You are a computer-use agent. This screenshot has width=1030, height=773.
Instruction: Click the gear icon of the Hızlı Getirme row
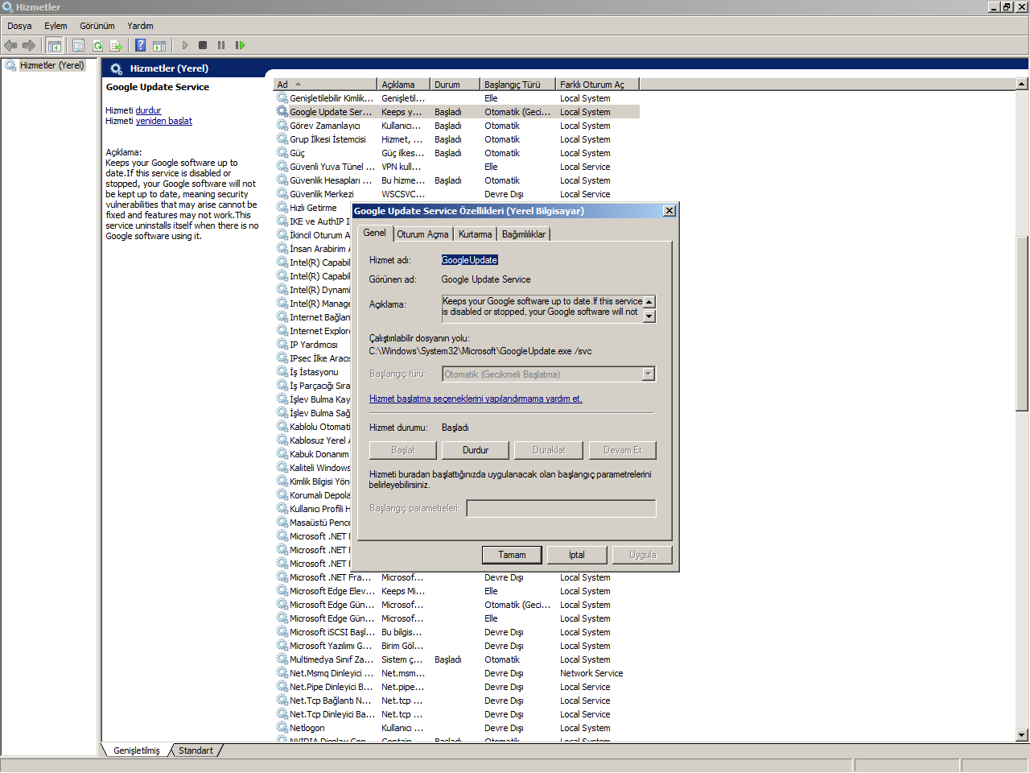coord(282,208)
